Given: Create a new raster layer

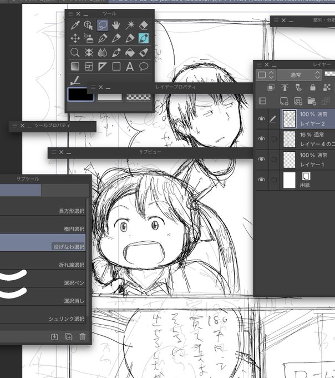Looking at the screenshot, I should [284, 101].
